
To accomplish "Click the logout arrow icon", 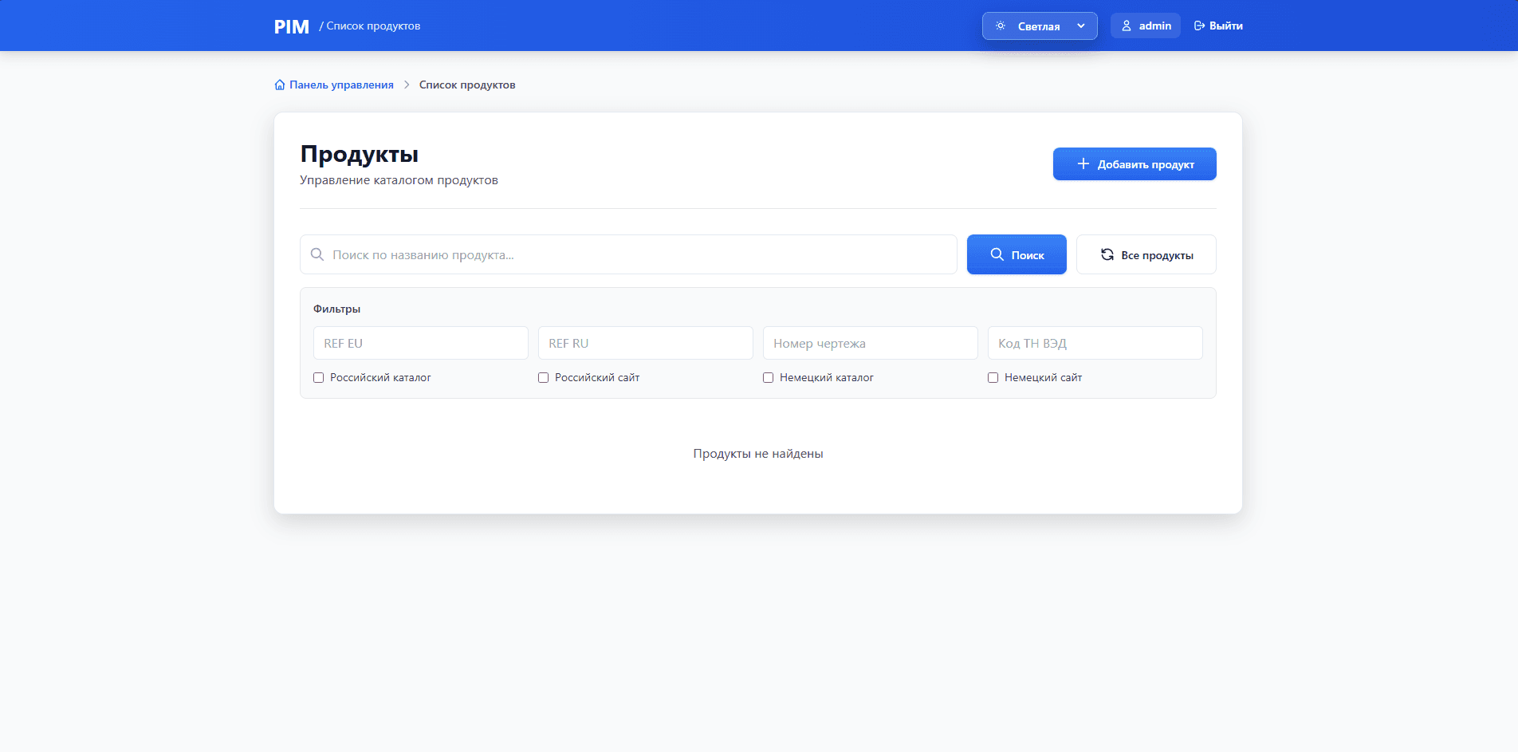I will click(1199, 26).
